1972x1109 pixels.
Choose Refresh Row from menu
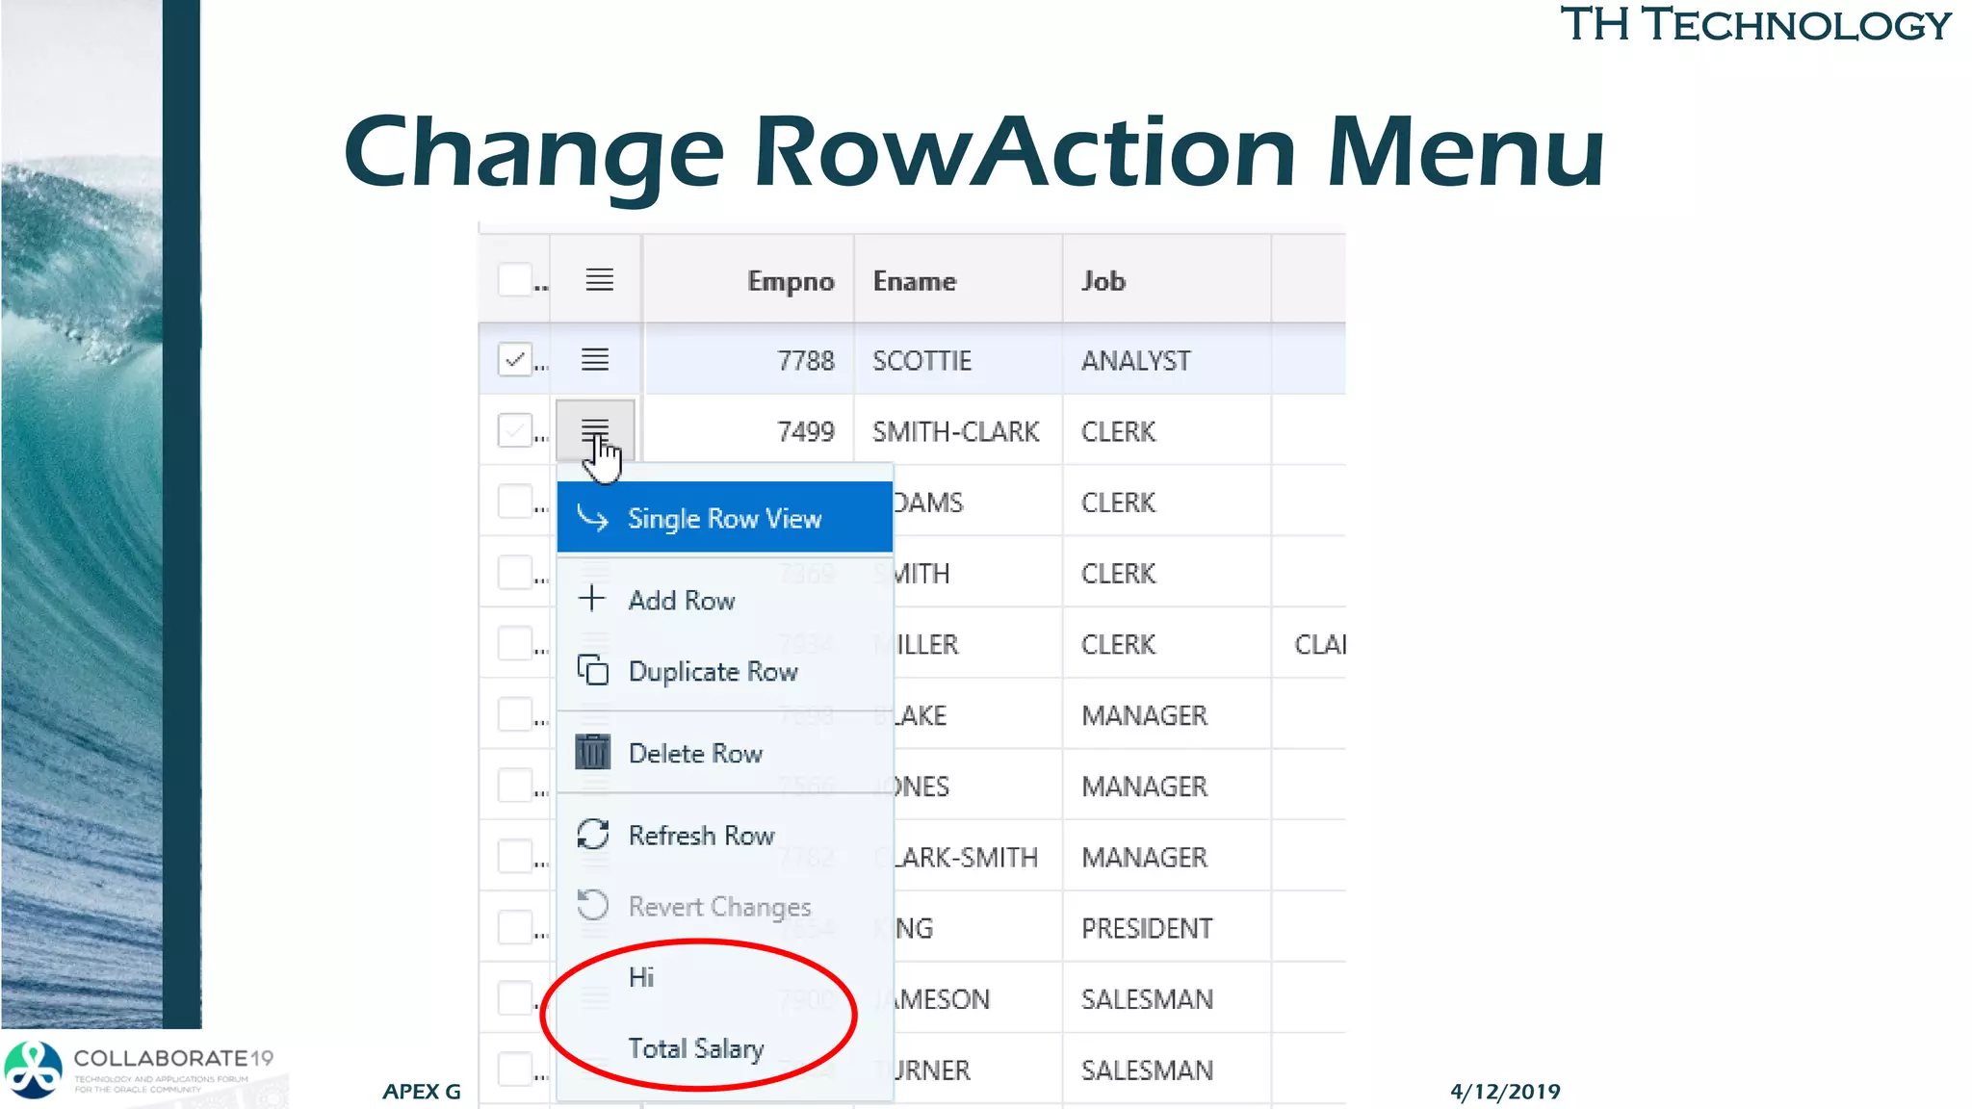pyautogui.click(x=724, y=835)
